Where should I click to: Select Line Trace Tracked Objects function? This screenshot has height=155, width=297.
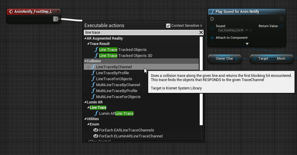tap(123, 49)
